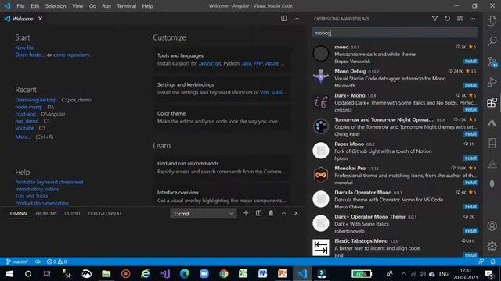Screen dimensions: 501x281
Task: Click the feedback icon in status bar
Action: (481, 261)
